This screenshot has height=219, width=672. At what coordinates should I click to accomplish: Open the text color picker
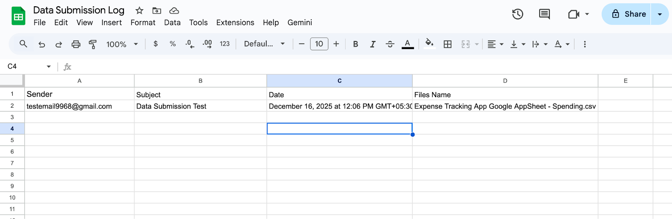[407, 44]
